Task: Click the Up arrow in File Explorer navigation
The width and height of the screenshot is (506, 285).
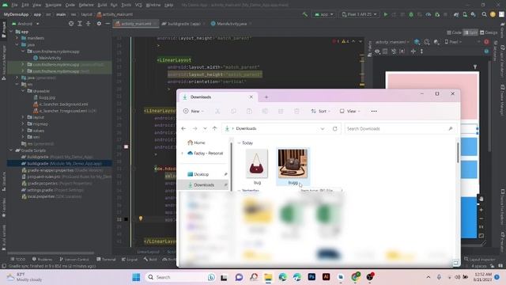Action: (214, 128)
